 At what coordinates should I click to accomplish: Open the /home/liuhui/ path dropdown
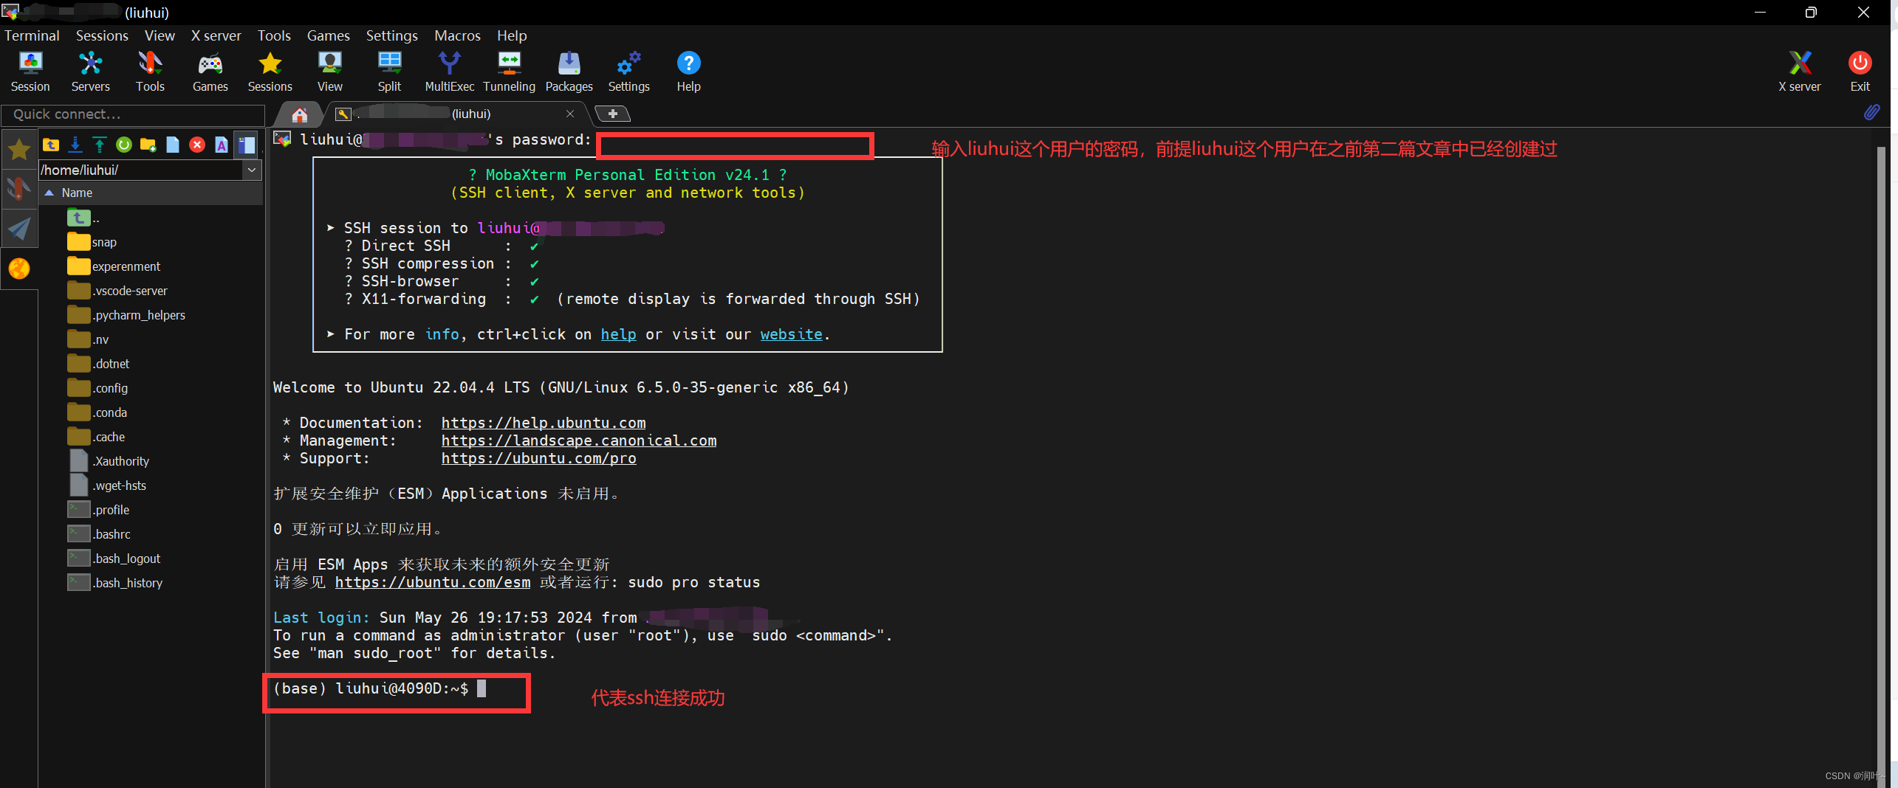coord(252,170)
